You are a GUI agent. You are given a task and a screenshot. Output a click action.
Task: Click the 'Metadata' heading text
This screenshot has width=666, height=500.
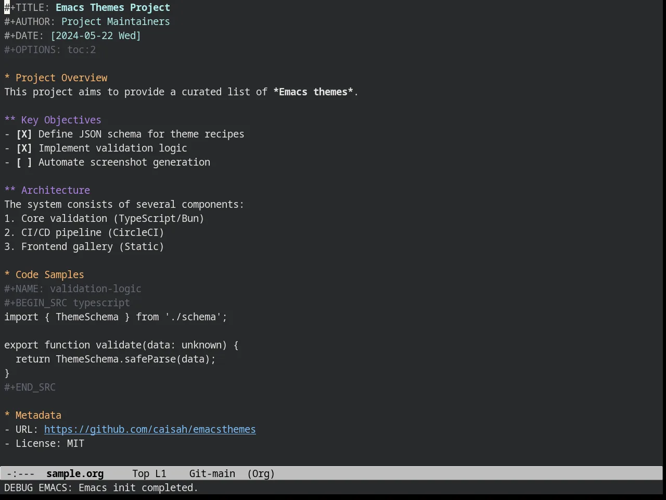tap(39, 415)
